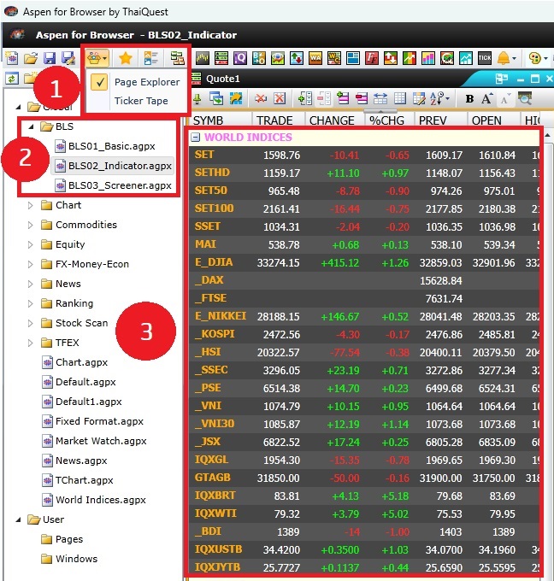Click the CHANGE column header

335,120
